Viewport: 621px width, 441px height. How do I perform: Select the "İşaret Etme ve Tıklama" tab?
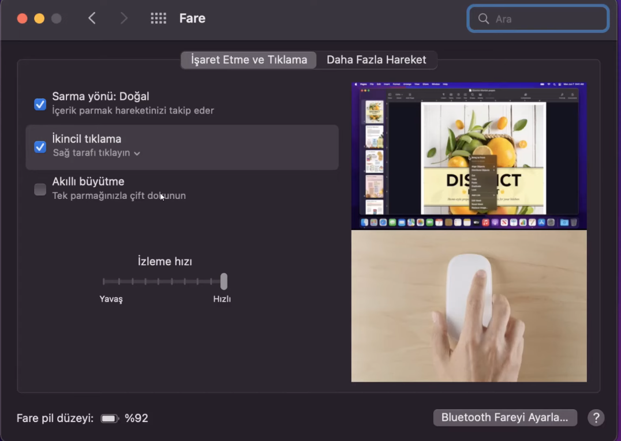tap(248, 59)
